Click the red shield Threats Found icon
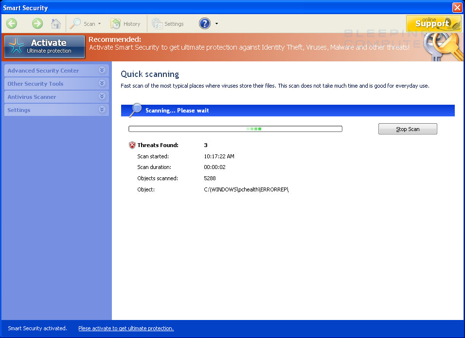The height and width of the screenshot is (338, 465). coord(132,145)
